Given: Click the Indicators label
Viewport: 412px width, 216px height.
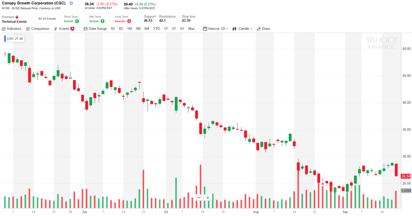Looking at the screenshot, I should click(x=14, y=29).
